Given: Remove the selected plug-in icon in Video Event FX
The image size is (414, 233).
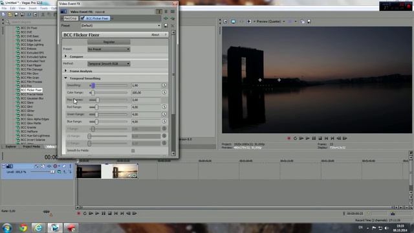Looking at the screenshot, I should (173, 19).
